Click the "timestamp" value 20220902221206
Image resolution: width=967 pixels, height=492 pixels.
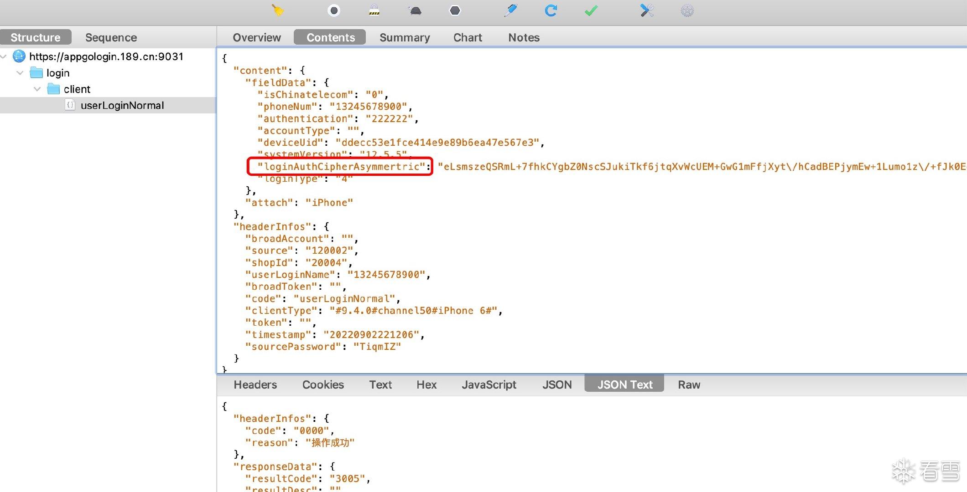(x=371, y=335)
